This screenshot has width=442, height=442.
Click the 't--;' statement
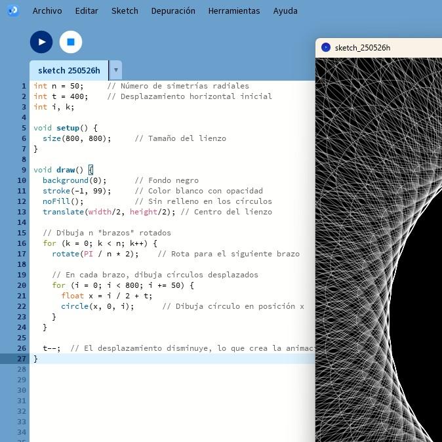tap(52, 348)
